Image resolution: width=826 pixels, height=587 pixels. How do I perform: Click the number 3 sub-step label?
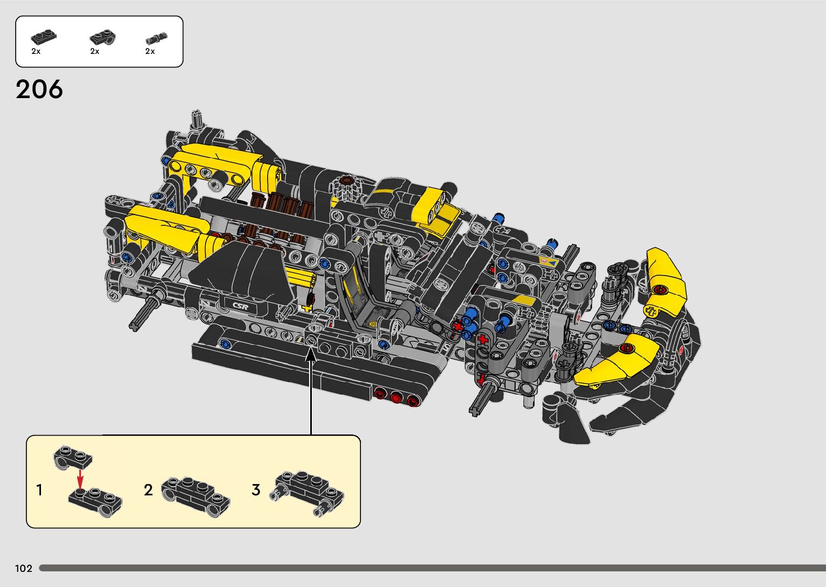pos(256,490)
